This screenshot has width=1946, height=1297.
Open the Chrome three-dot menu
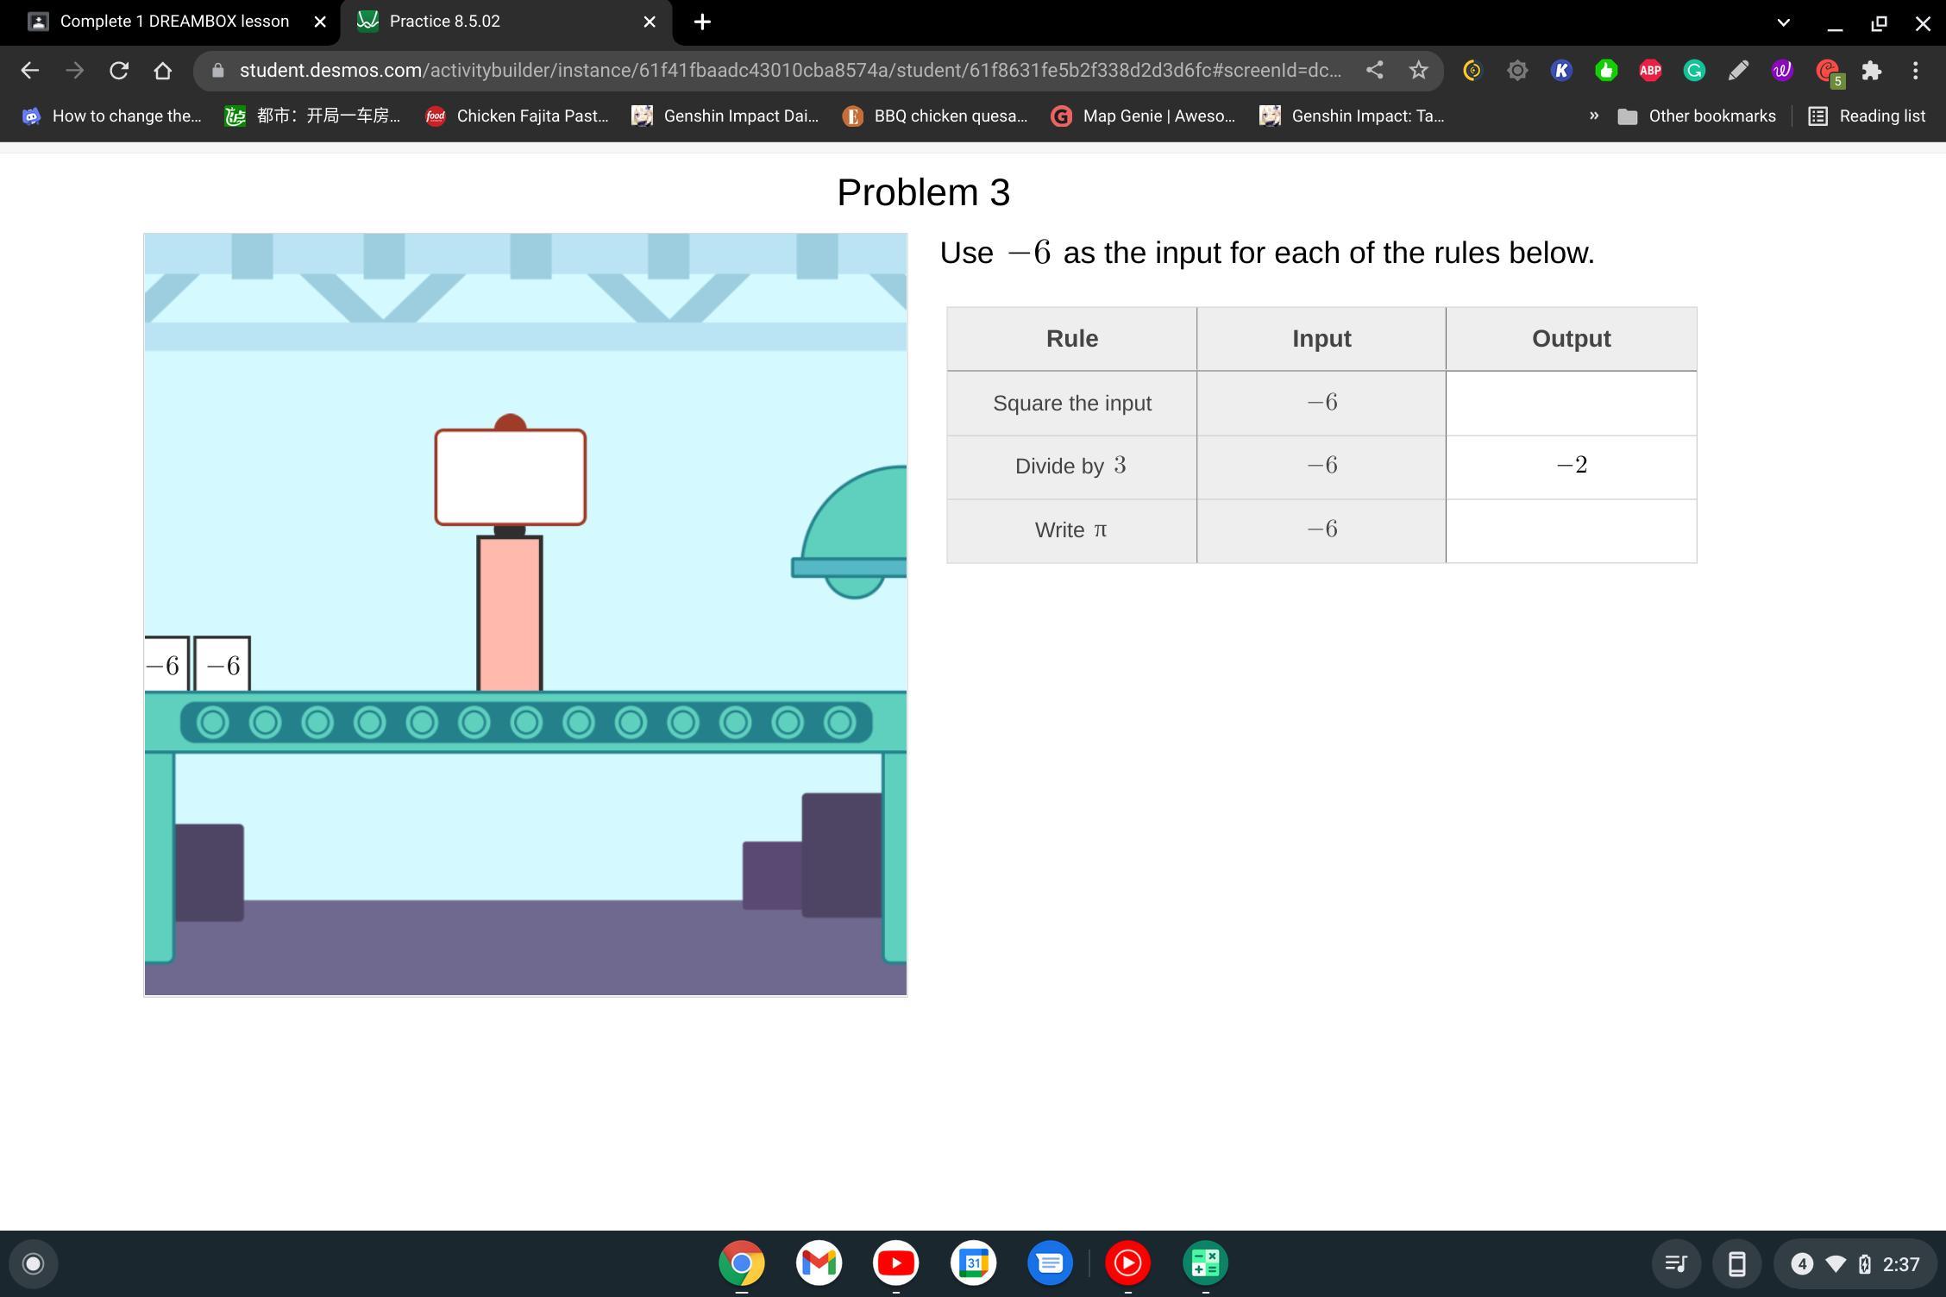[1915, 71]
